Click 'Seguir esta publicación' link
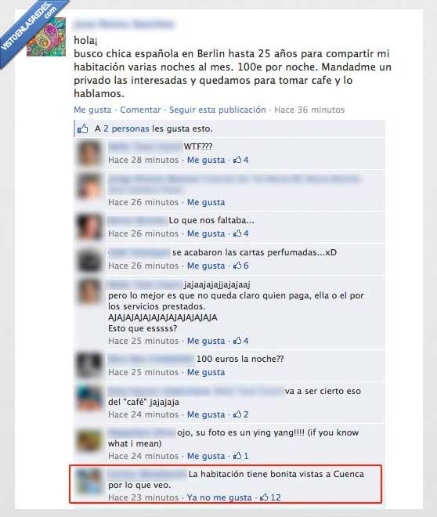The image size is (437, 517). 218,110
